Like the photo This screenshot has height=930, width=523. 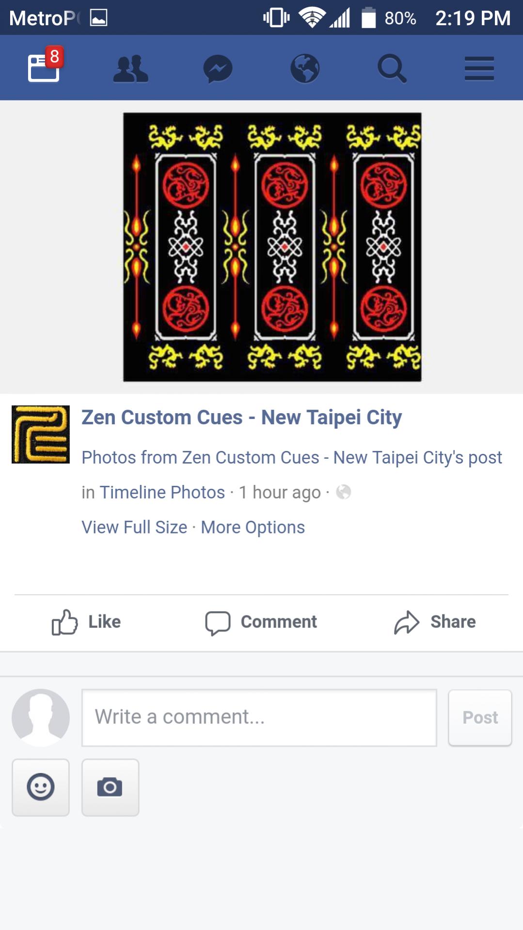click(87, 622)
